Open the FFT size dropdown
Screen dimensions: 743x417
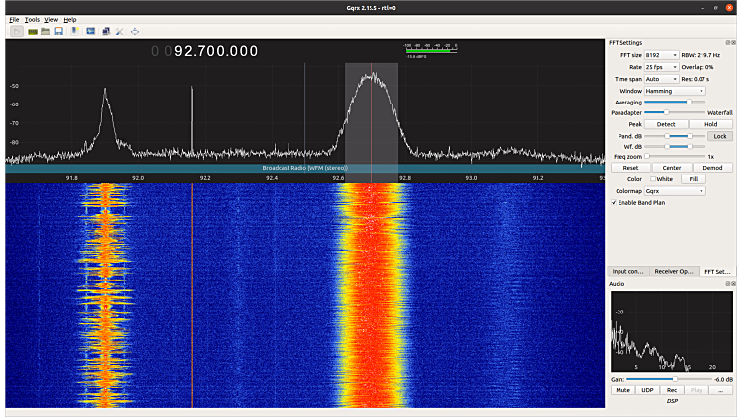click(x=661, y=55)
